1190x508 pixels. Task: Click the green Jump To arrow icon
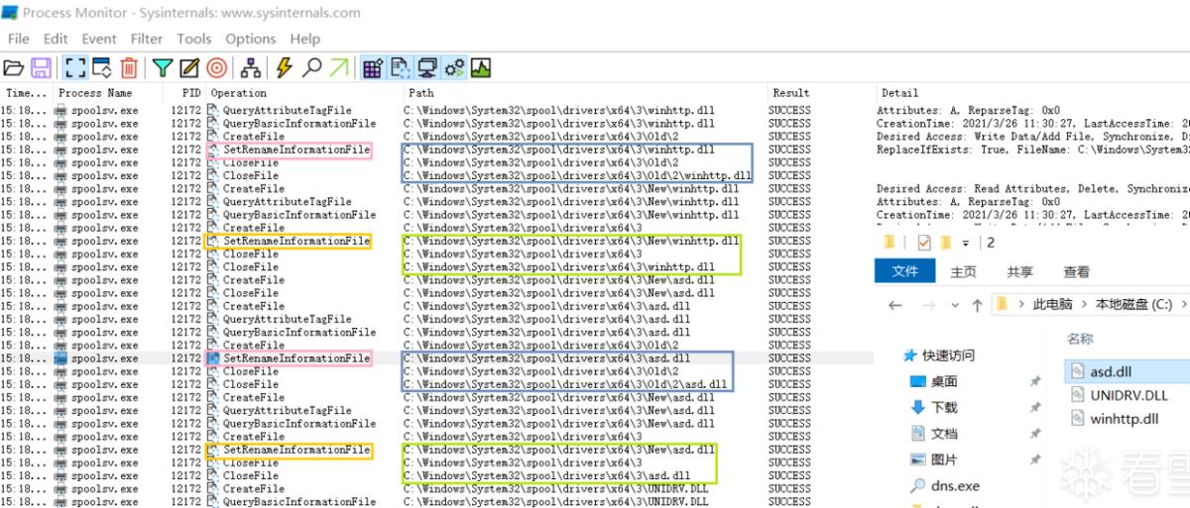[x=339, y=68]
